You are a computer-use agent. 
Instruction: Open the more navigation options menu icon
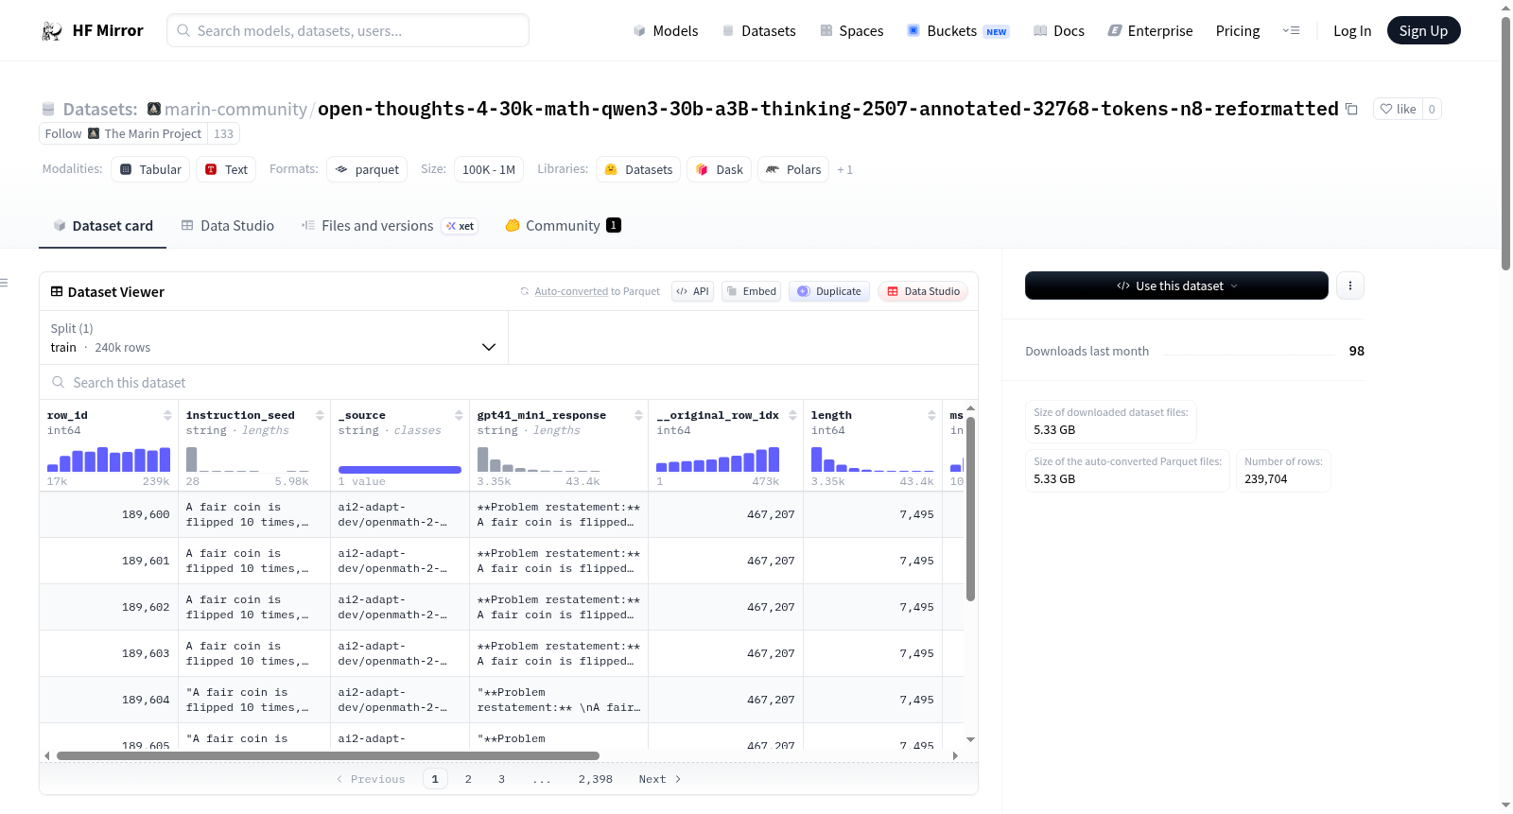click(1291, 30)
